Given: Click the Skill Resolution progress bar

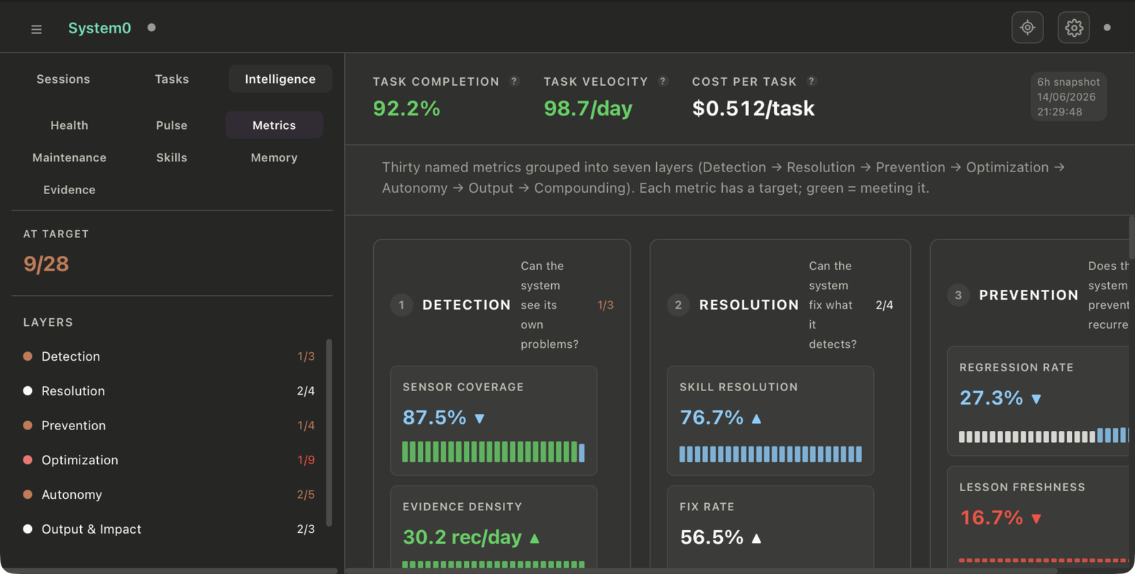Looking at the screenshot, I should point(770,454).
